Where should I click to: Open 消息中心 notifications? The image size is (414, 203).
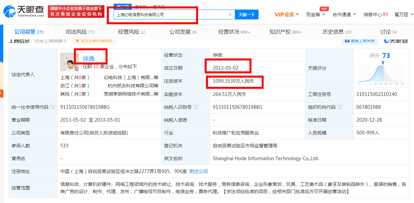click(375, 14)
